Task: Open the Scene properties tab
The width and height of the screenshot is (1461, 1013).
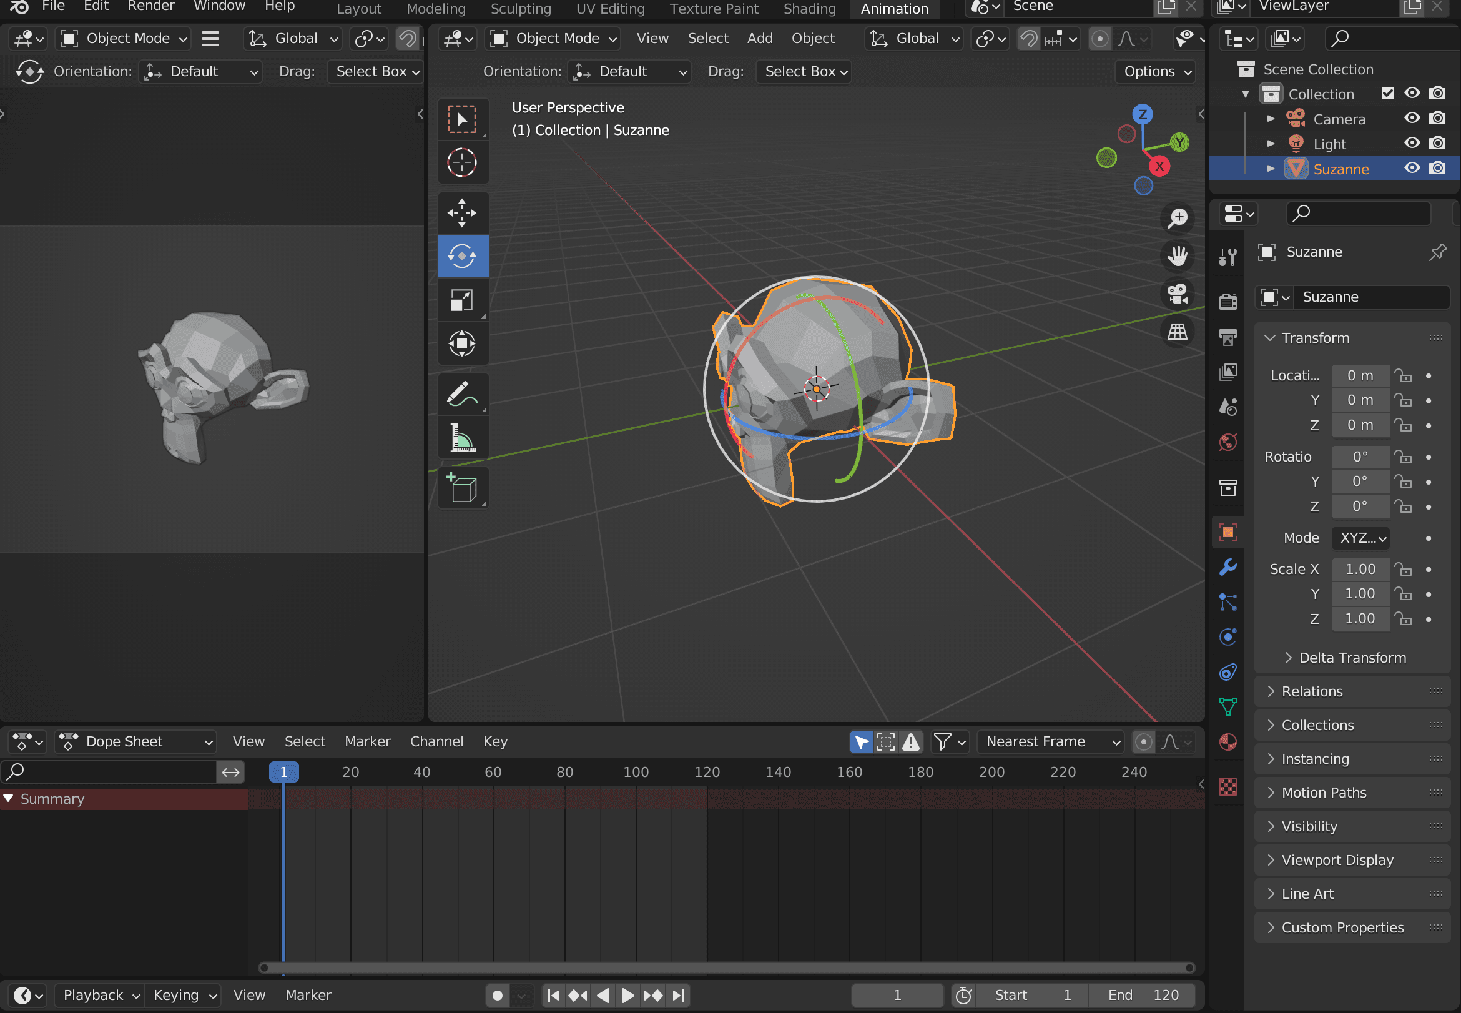Action: (1228, 407)
